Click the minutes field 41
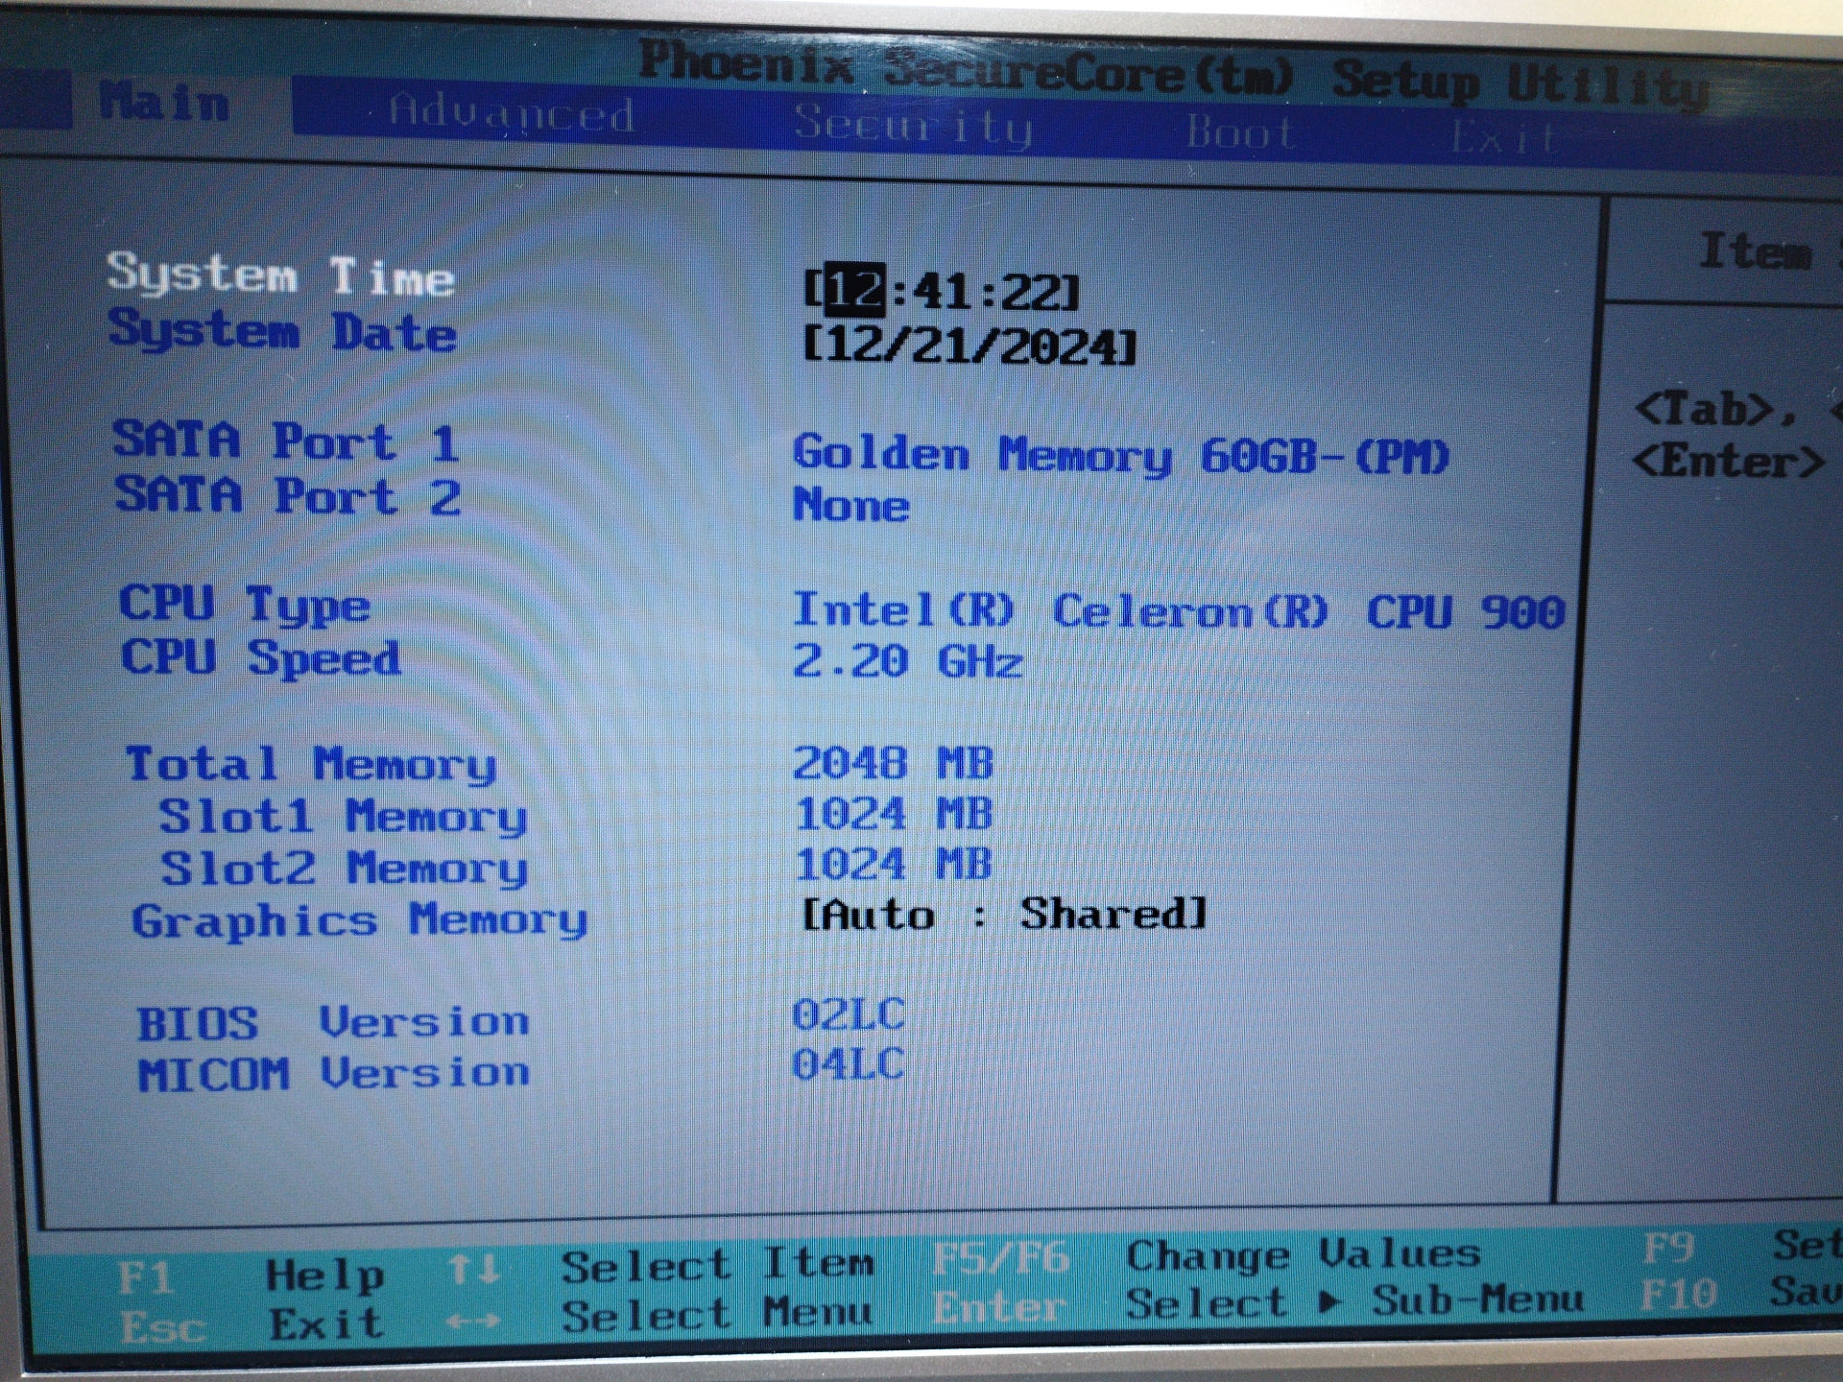This screenshot has width=1843, height=1382. coord(942,291)
